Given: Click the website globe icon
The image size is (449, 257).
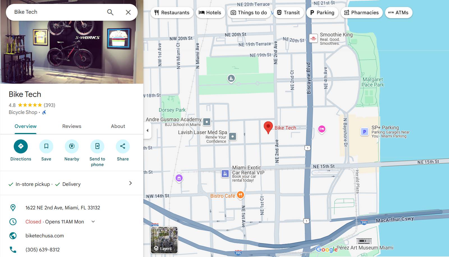Looking at the screenshot, I should [x=13, y=235].
